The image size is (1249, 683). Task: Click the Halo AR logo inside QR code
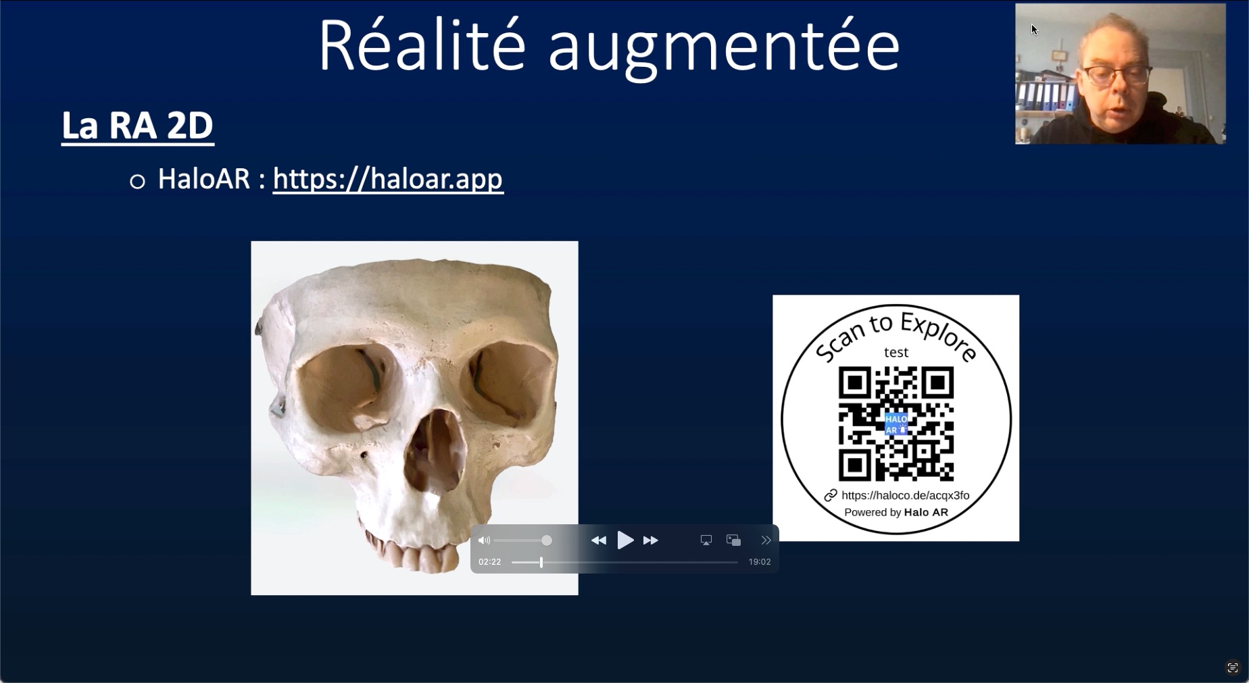pyautogui.click(x=896, y=424)
